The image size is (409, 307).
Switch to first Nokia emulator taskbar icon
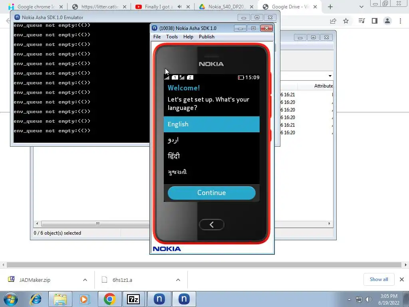pos(159,299)
